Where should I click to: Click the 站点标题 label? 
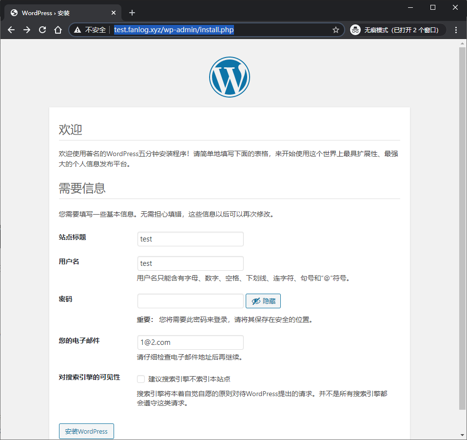point(72,237)
